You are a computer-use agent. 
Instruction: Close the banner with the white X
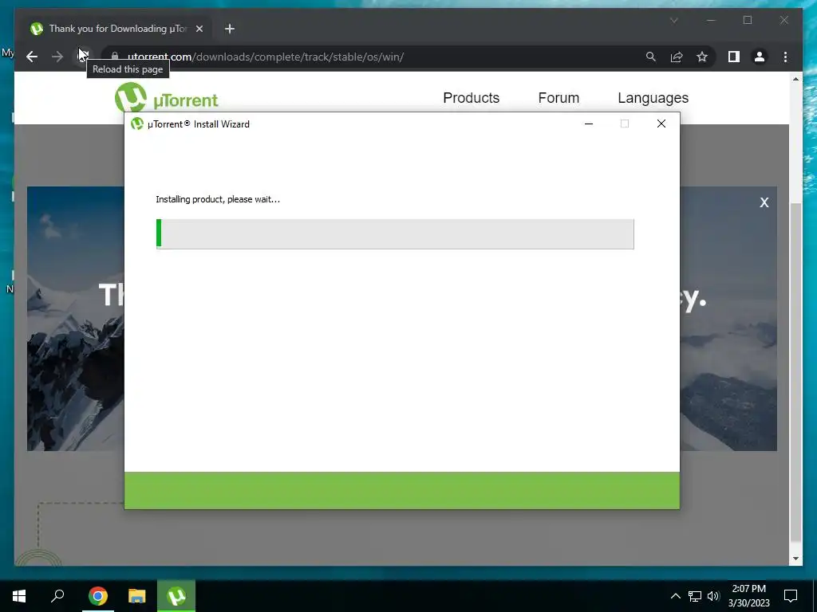click(x=764, y=202)
